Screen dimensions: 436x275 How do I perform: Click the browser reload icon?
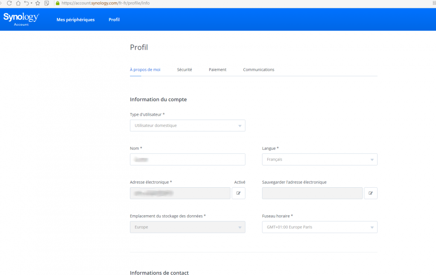click(9, 3)
